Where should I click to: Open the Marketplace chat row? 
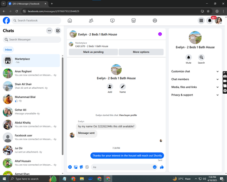click(x=31, y=61)
